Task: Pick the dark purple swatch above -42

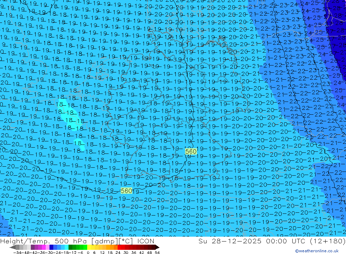Action: (x=33, y=247)
